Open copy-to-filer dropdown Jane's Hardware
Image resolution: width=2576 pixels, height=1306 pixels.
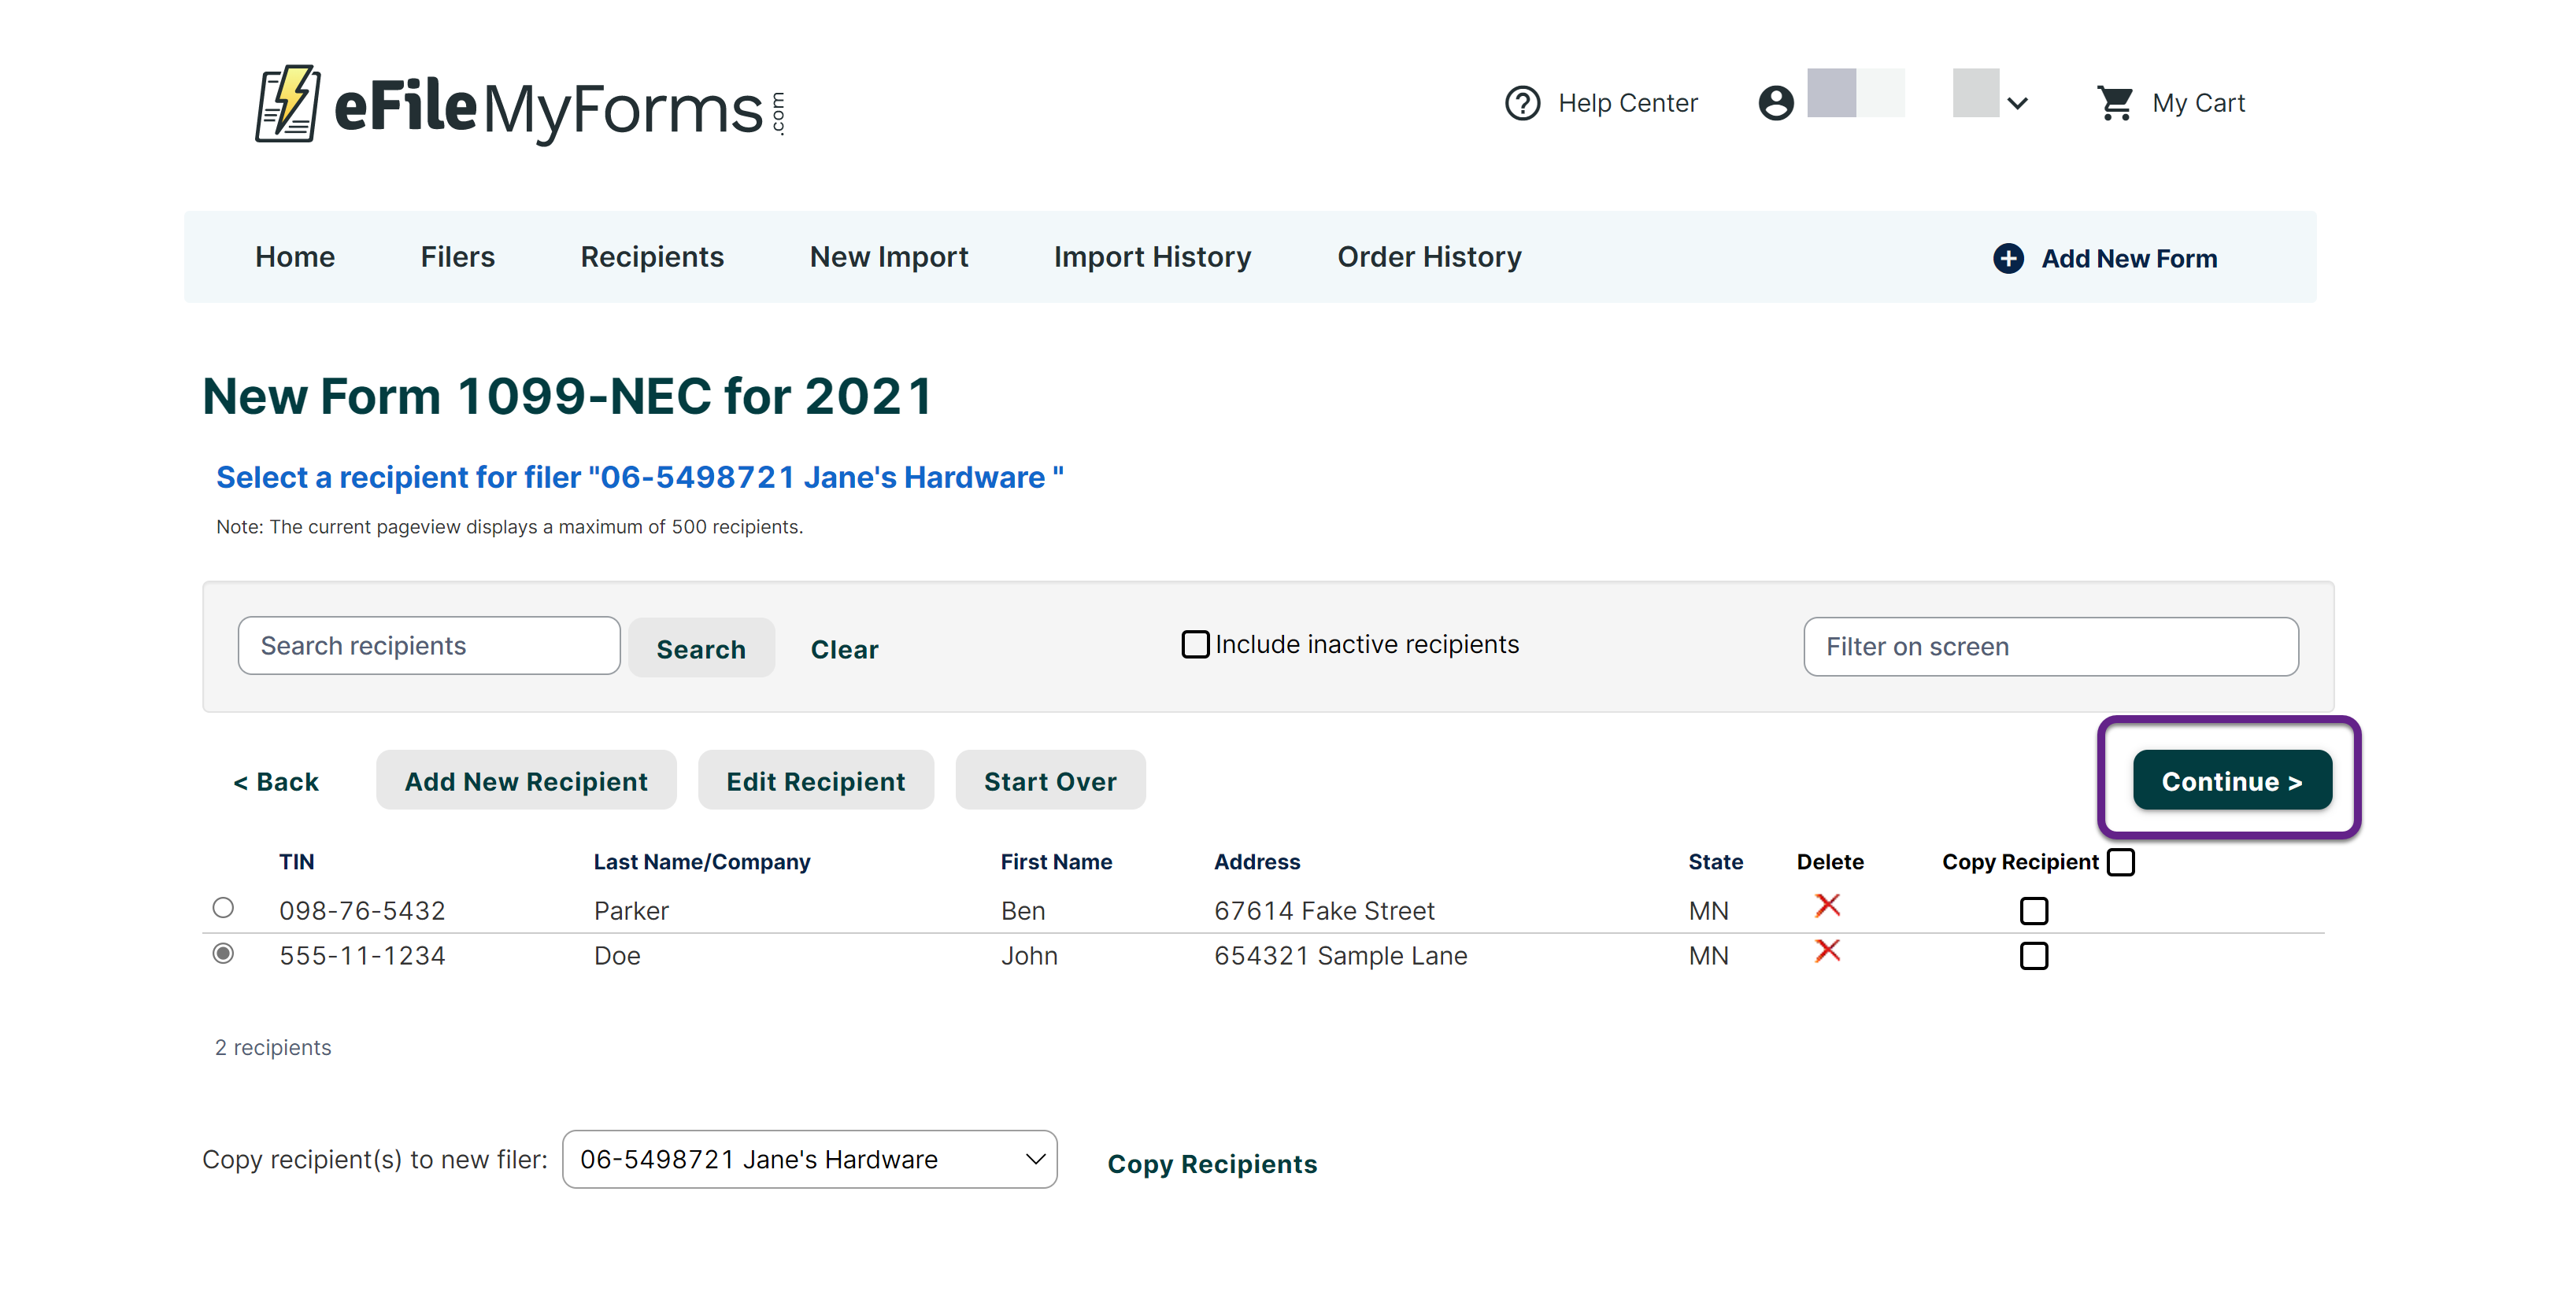[809, 1159]
